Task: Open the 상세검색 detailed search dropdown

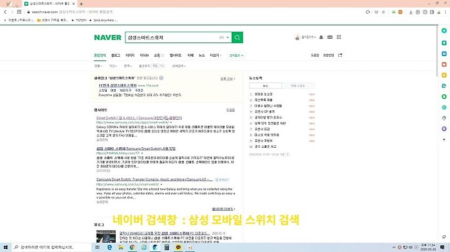Action: 179,66
